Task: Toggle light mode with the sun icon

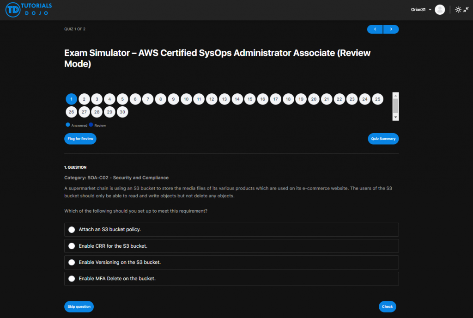Action: pyautogui.click(x=458, y=9)
